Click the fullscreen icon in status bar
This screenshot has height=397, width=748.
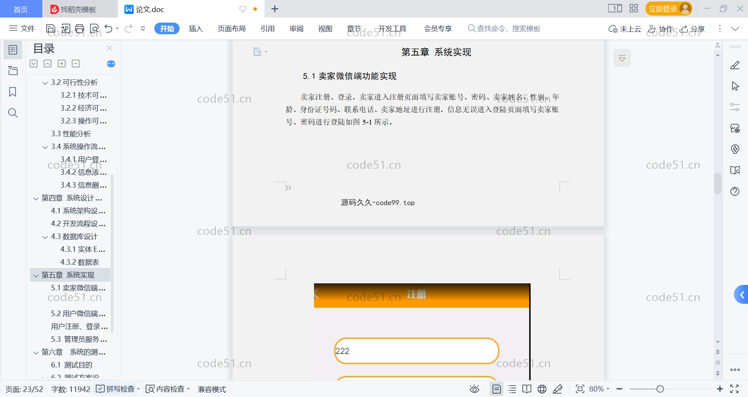[734, 389]
